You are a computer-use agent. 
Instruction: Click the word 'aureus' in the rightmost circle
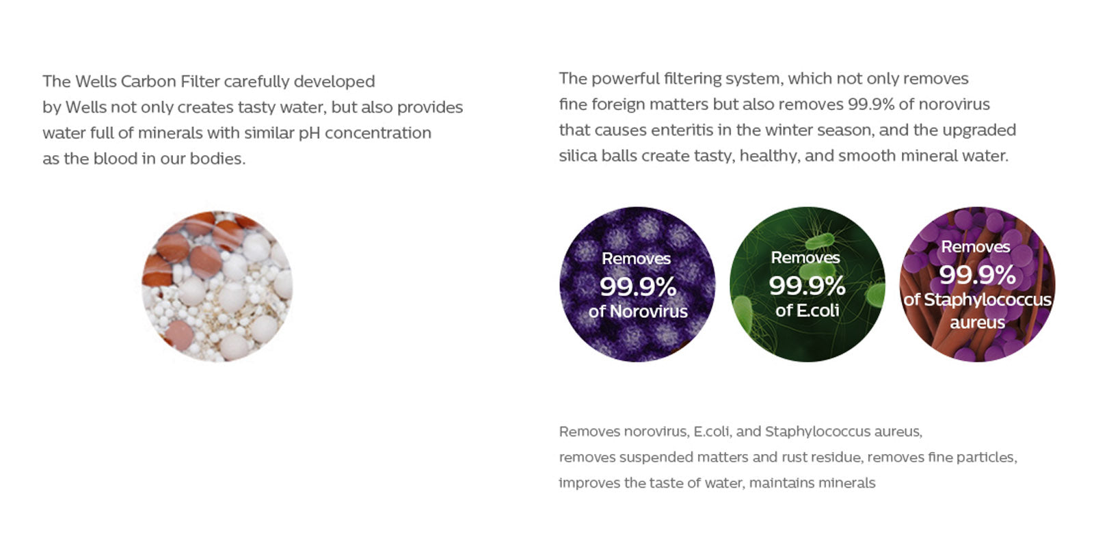tap(977, 322)
